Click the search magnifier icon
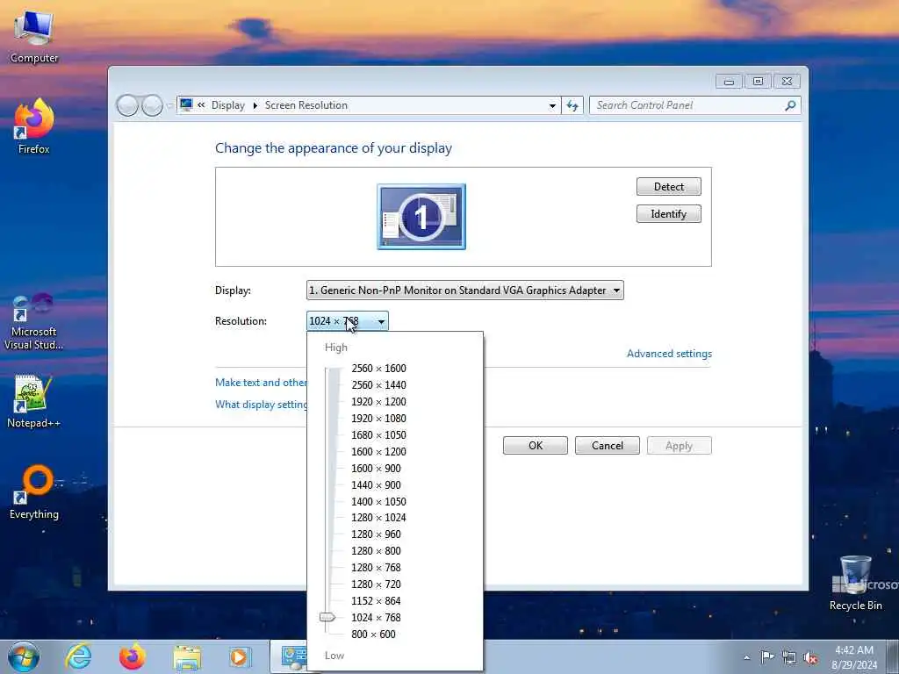The image size is (899, 674). (790, 105)
